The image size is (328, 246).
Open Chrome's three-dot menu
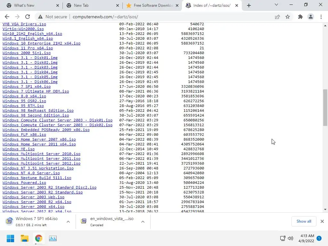pyautogui.click(x=321, y=17)
